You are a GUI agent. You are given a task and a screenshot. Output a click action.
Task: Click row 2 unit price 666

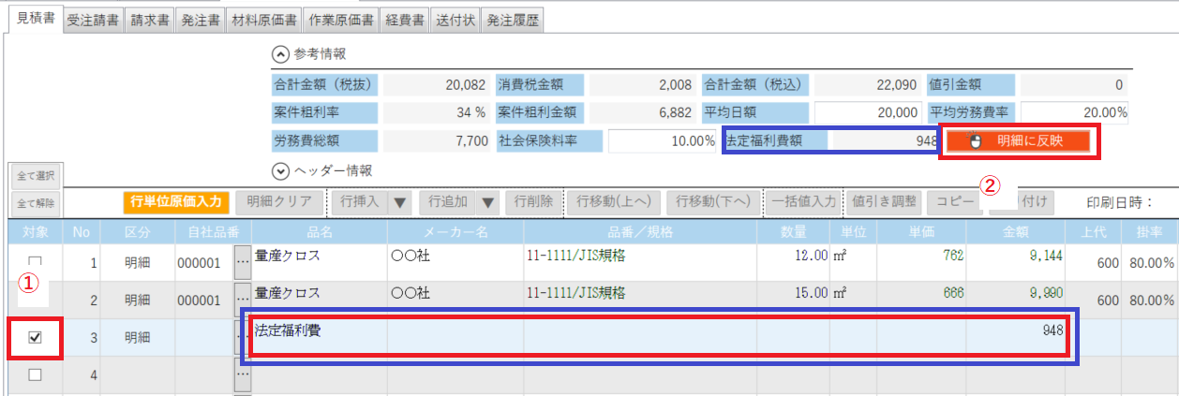coord(918,300)
